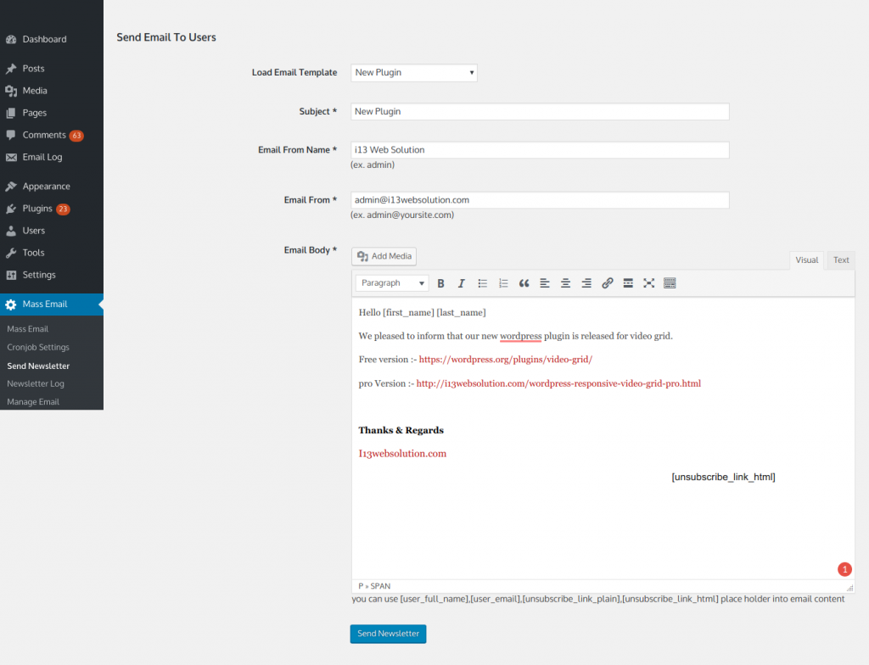Align email text to center
The width and height of the screenshot is (869, 665).
click(x=564, y=282)
